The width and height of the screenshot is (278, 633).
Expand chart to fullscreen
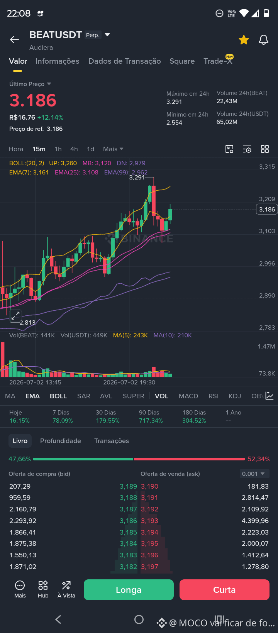click(x=15, y=316)
